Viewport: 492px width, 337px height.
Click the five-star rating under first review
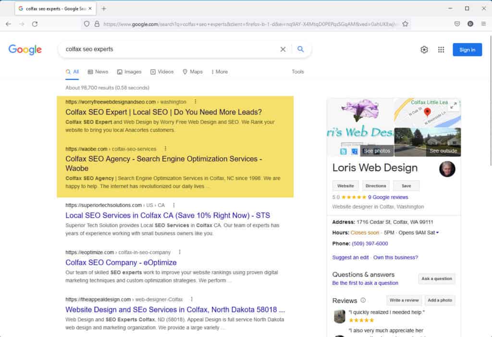[x=361, y=320]
